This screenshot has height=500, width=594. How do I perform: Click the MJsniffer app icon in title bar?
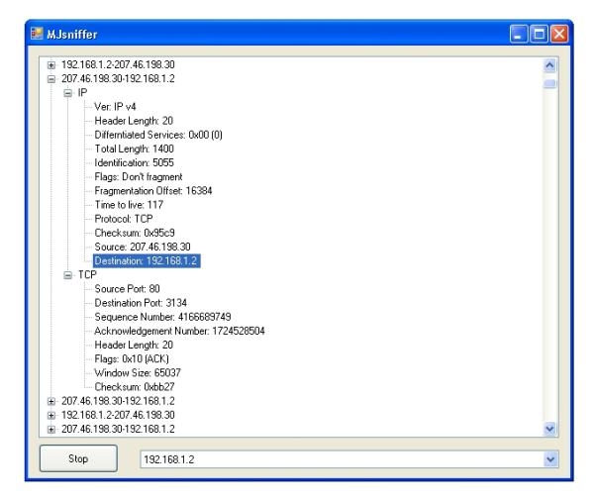[x=37, y=34]
